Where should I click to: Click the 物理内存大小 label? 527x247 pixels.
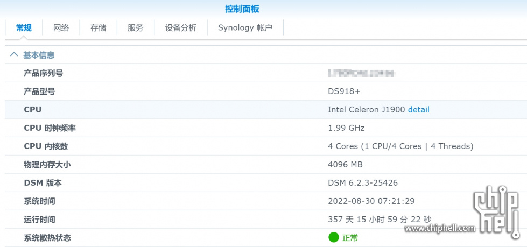(47, 165)
